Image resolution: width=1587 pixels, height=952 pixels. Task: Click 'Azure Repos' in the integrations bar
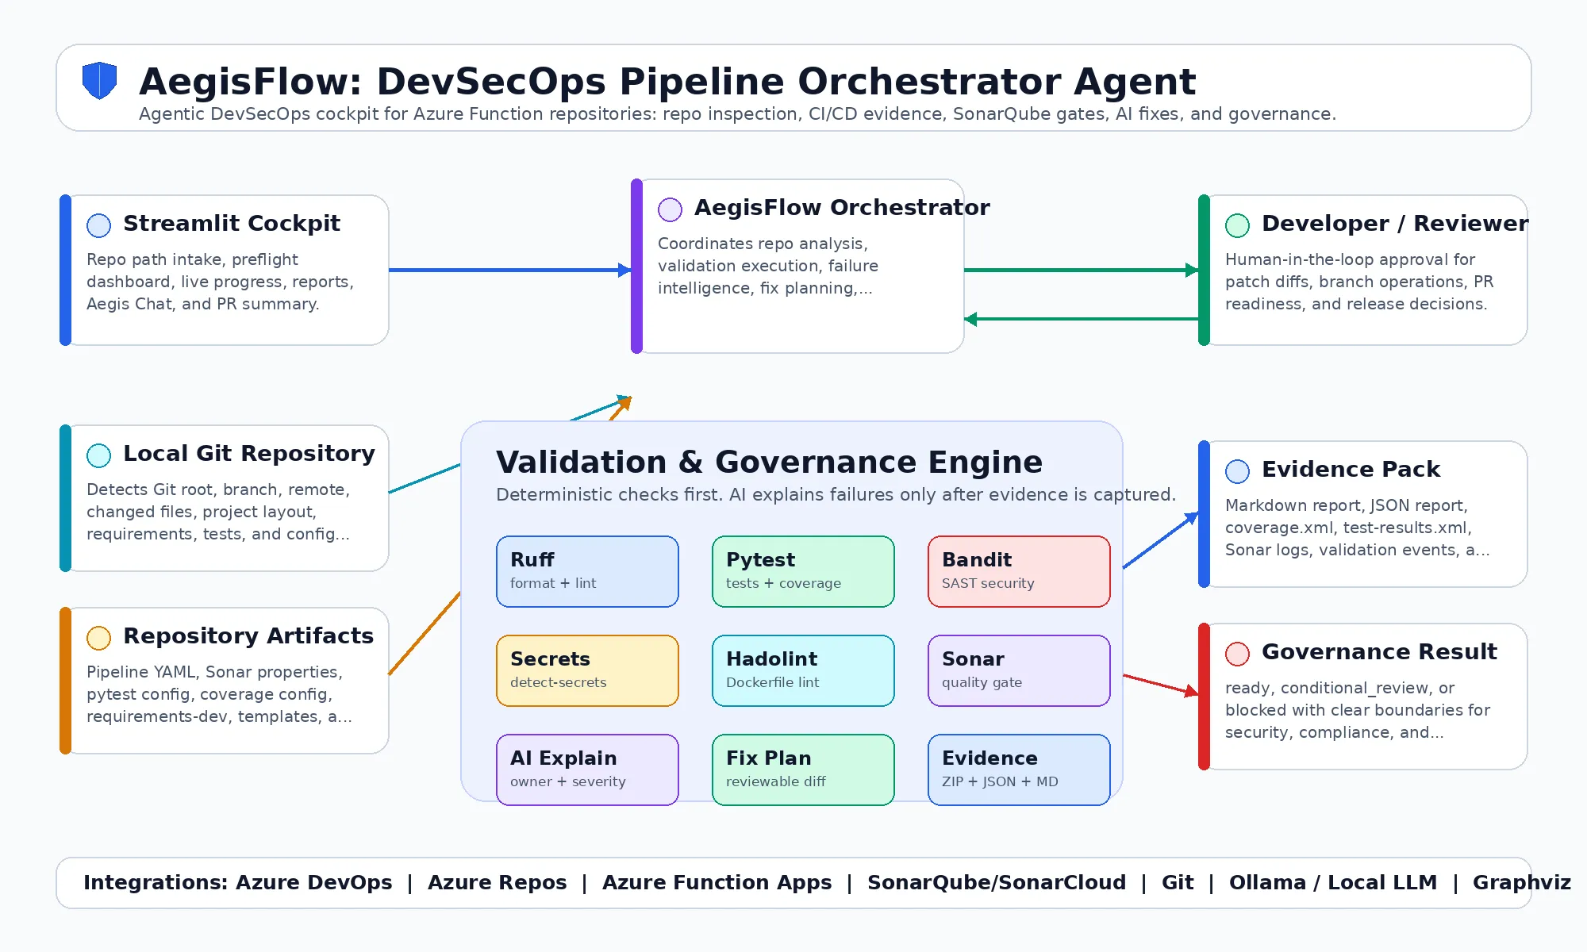tap(497, 883)
